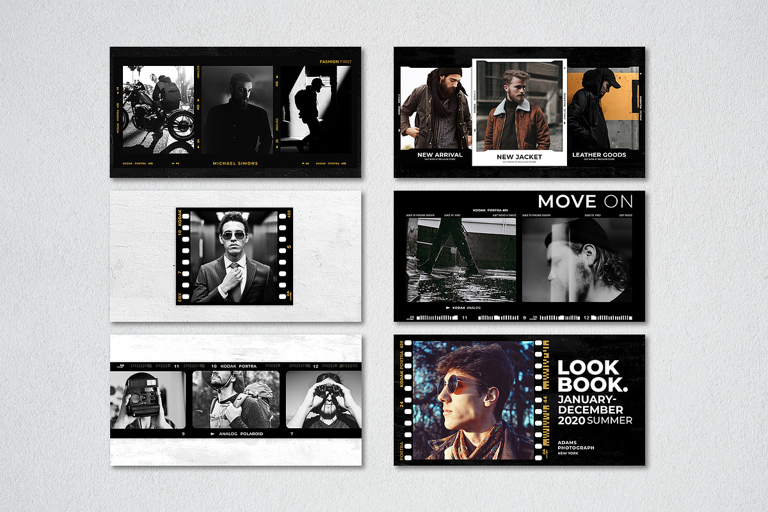The width and height of the screenshot is (768, 512).
Task: Click the MICHAEL SIMONS caption
Action: 236,163
